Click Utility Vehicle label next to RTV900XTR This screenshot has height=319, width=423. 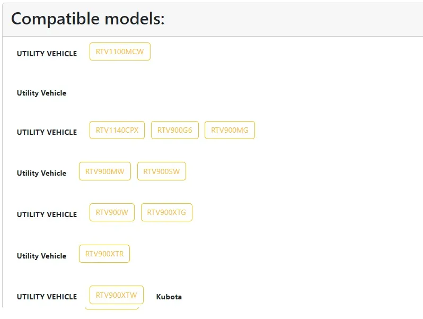coord(41,256)
